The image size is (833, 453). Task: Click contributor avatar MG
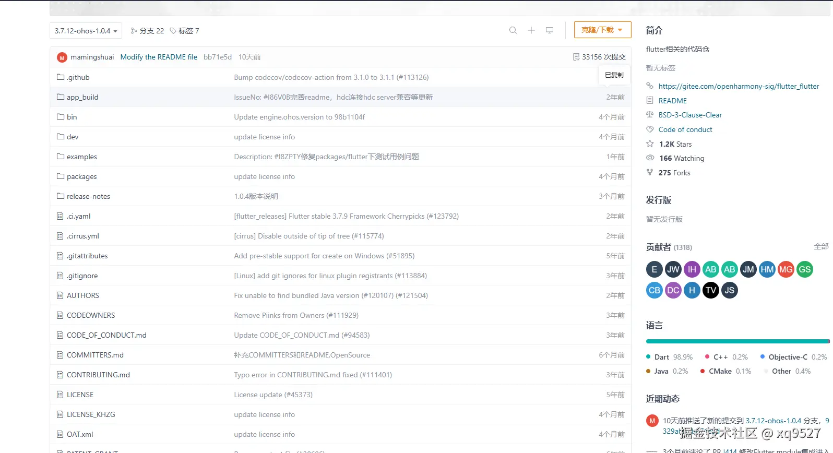(x=786, y=269)
